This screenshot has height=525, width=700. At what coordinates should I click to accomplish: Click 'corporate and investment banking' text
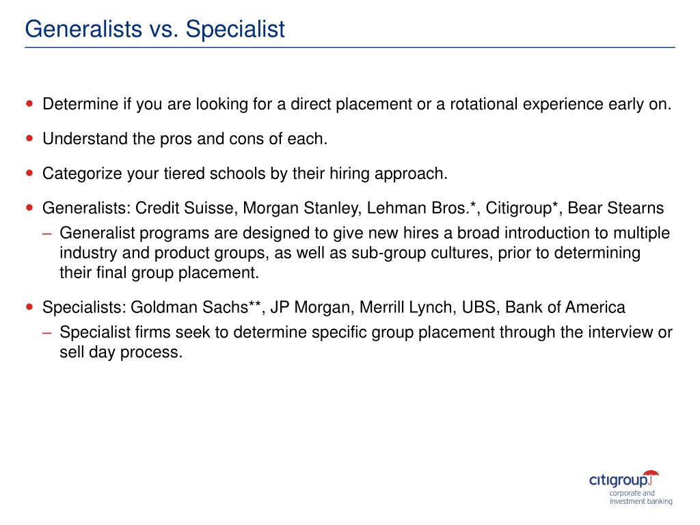pyautogui.click(x=641, y=498)
